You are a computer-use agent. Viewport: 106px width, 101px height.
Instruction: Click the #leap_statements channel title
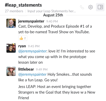coord(23,5)
